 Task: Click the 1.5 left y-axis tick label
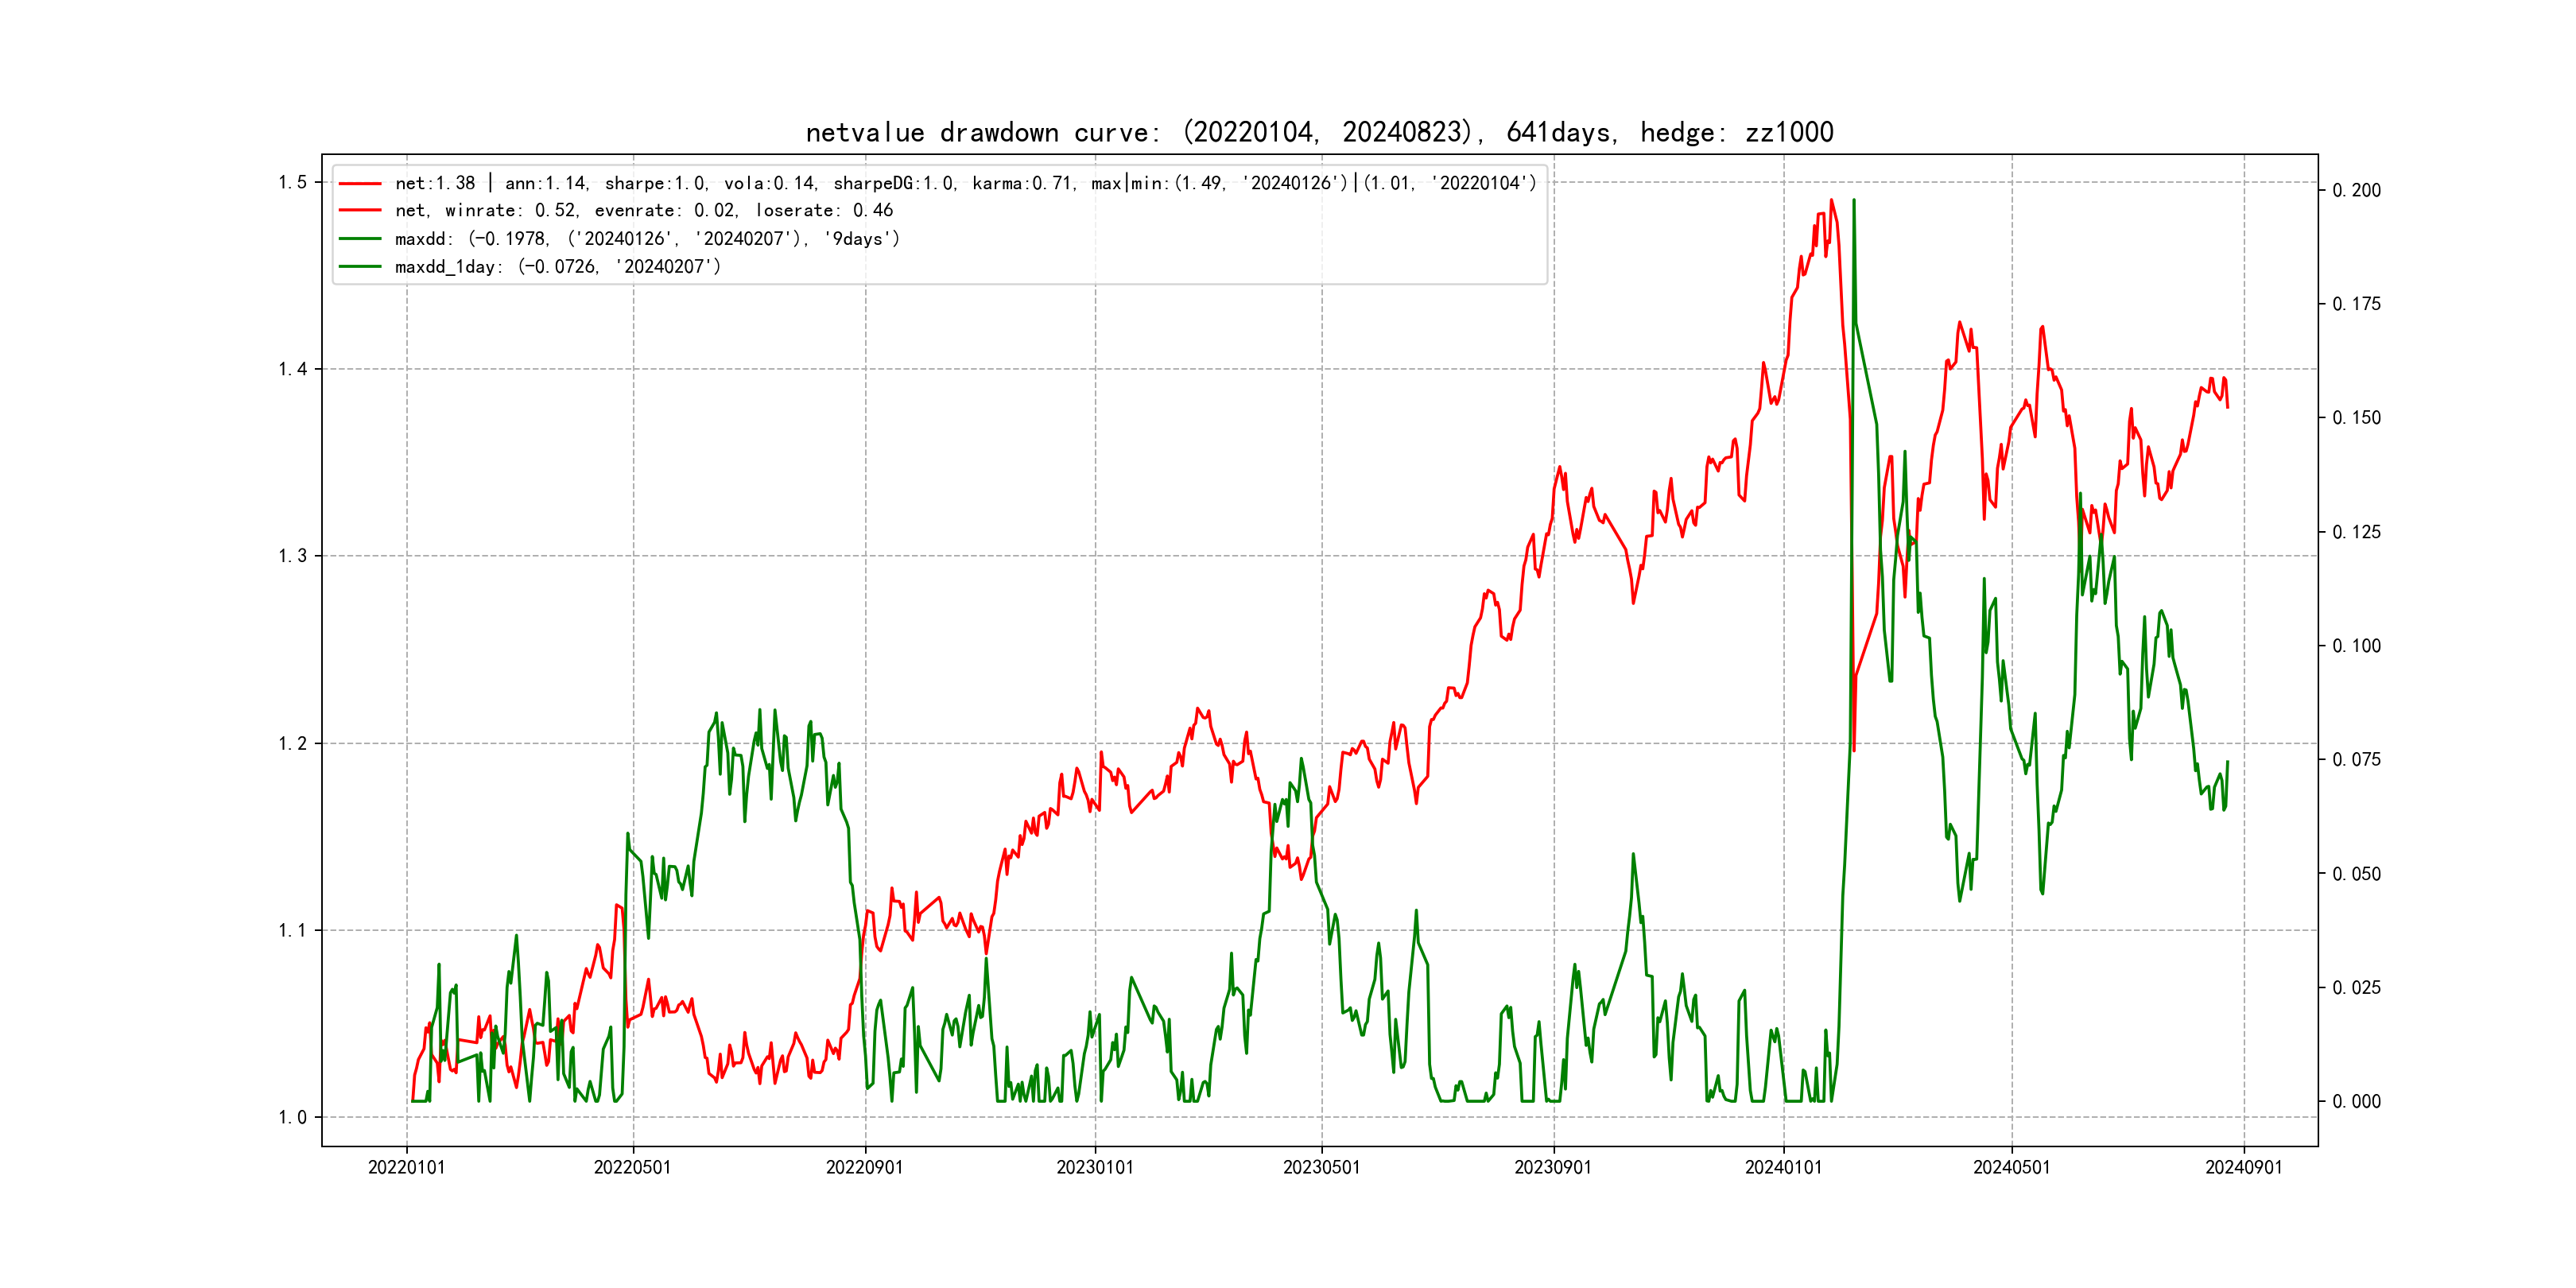coord(292,182)
